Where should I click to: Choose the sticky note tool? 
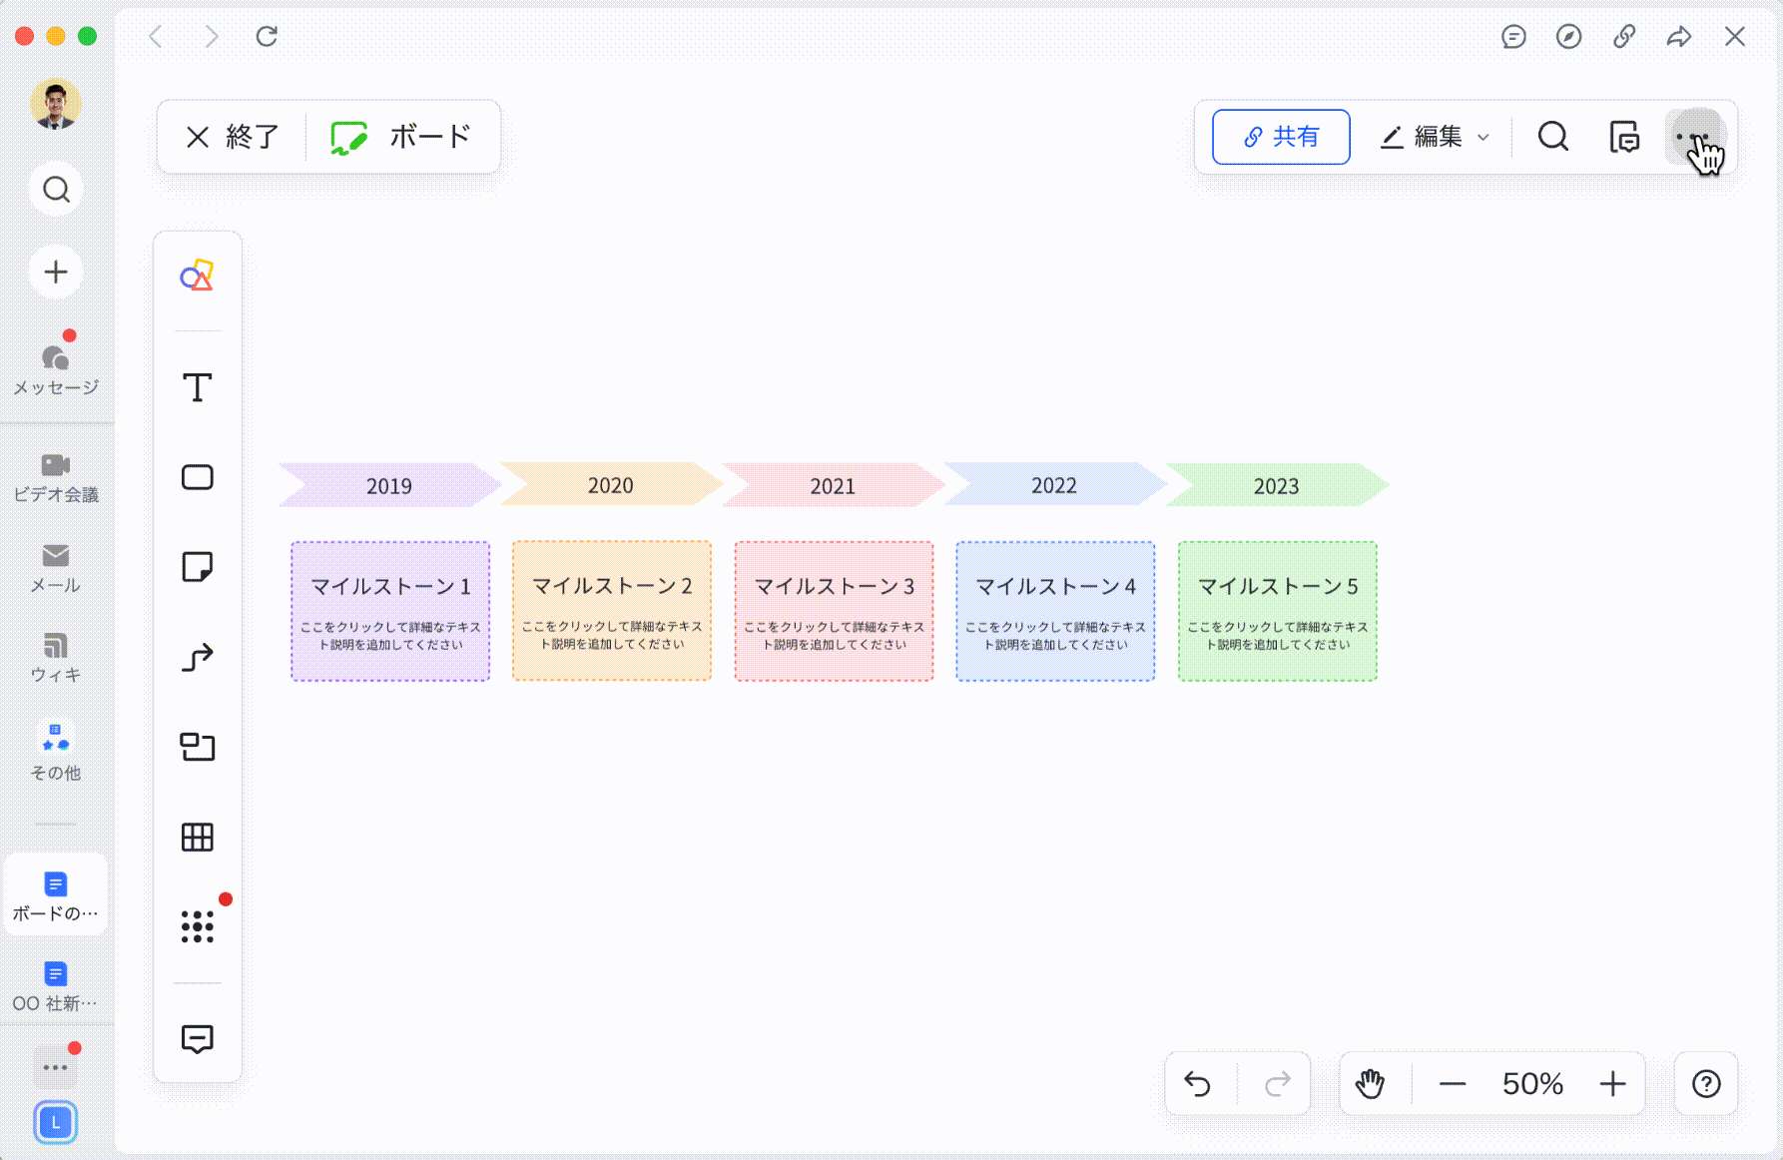coord(197,567)
